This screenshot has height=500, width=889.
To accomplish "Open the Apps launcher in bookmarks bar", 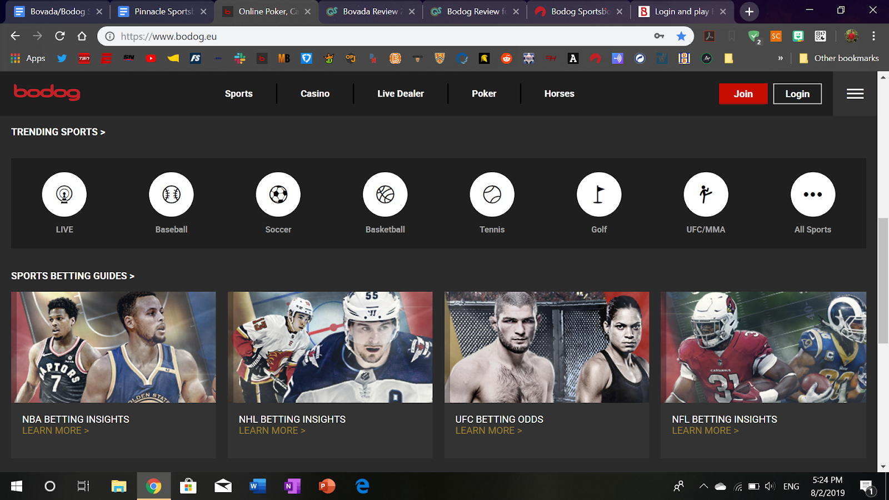I will click(x=28, y=58).
